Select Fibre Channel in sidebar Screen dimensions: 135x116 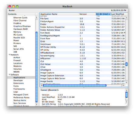coord(20,20)
